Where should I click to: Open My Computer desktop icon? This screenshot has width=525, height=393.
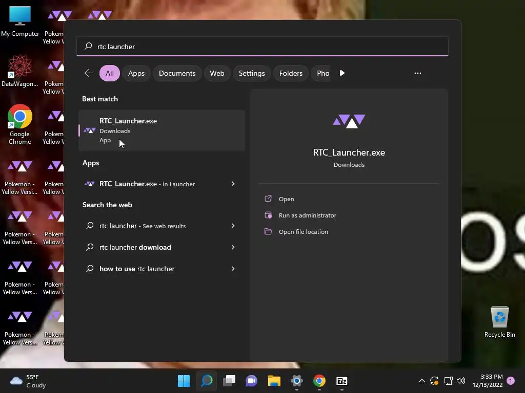20,21
